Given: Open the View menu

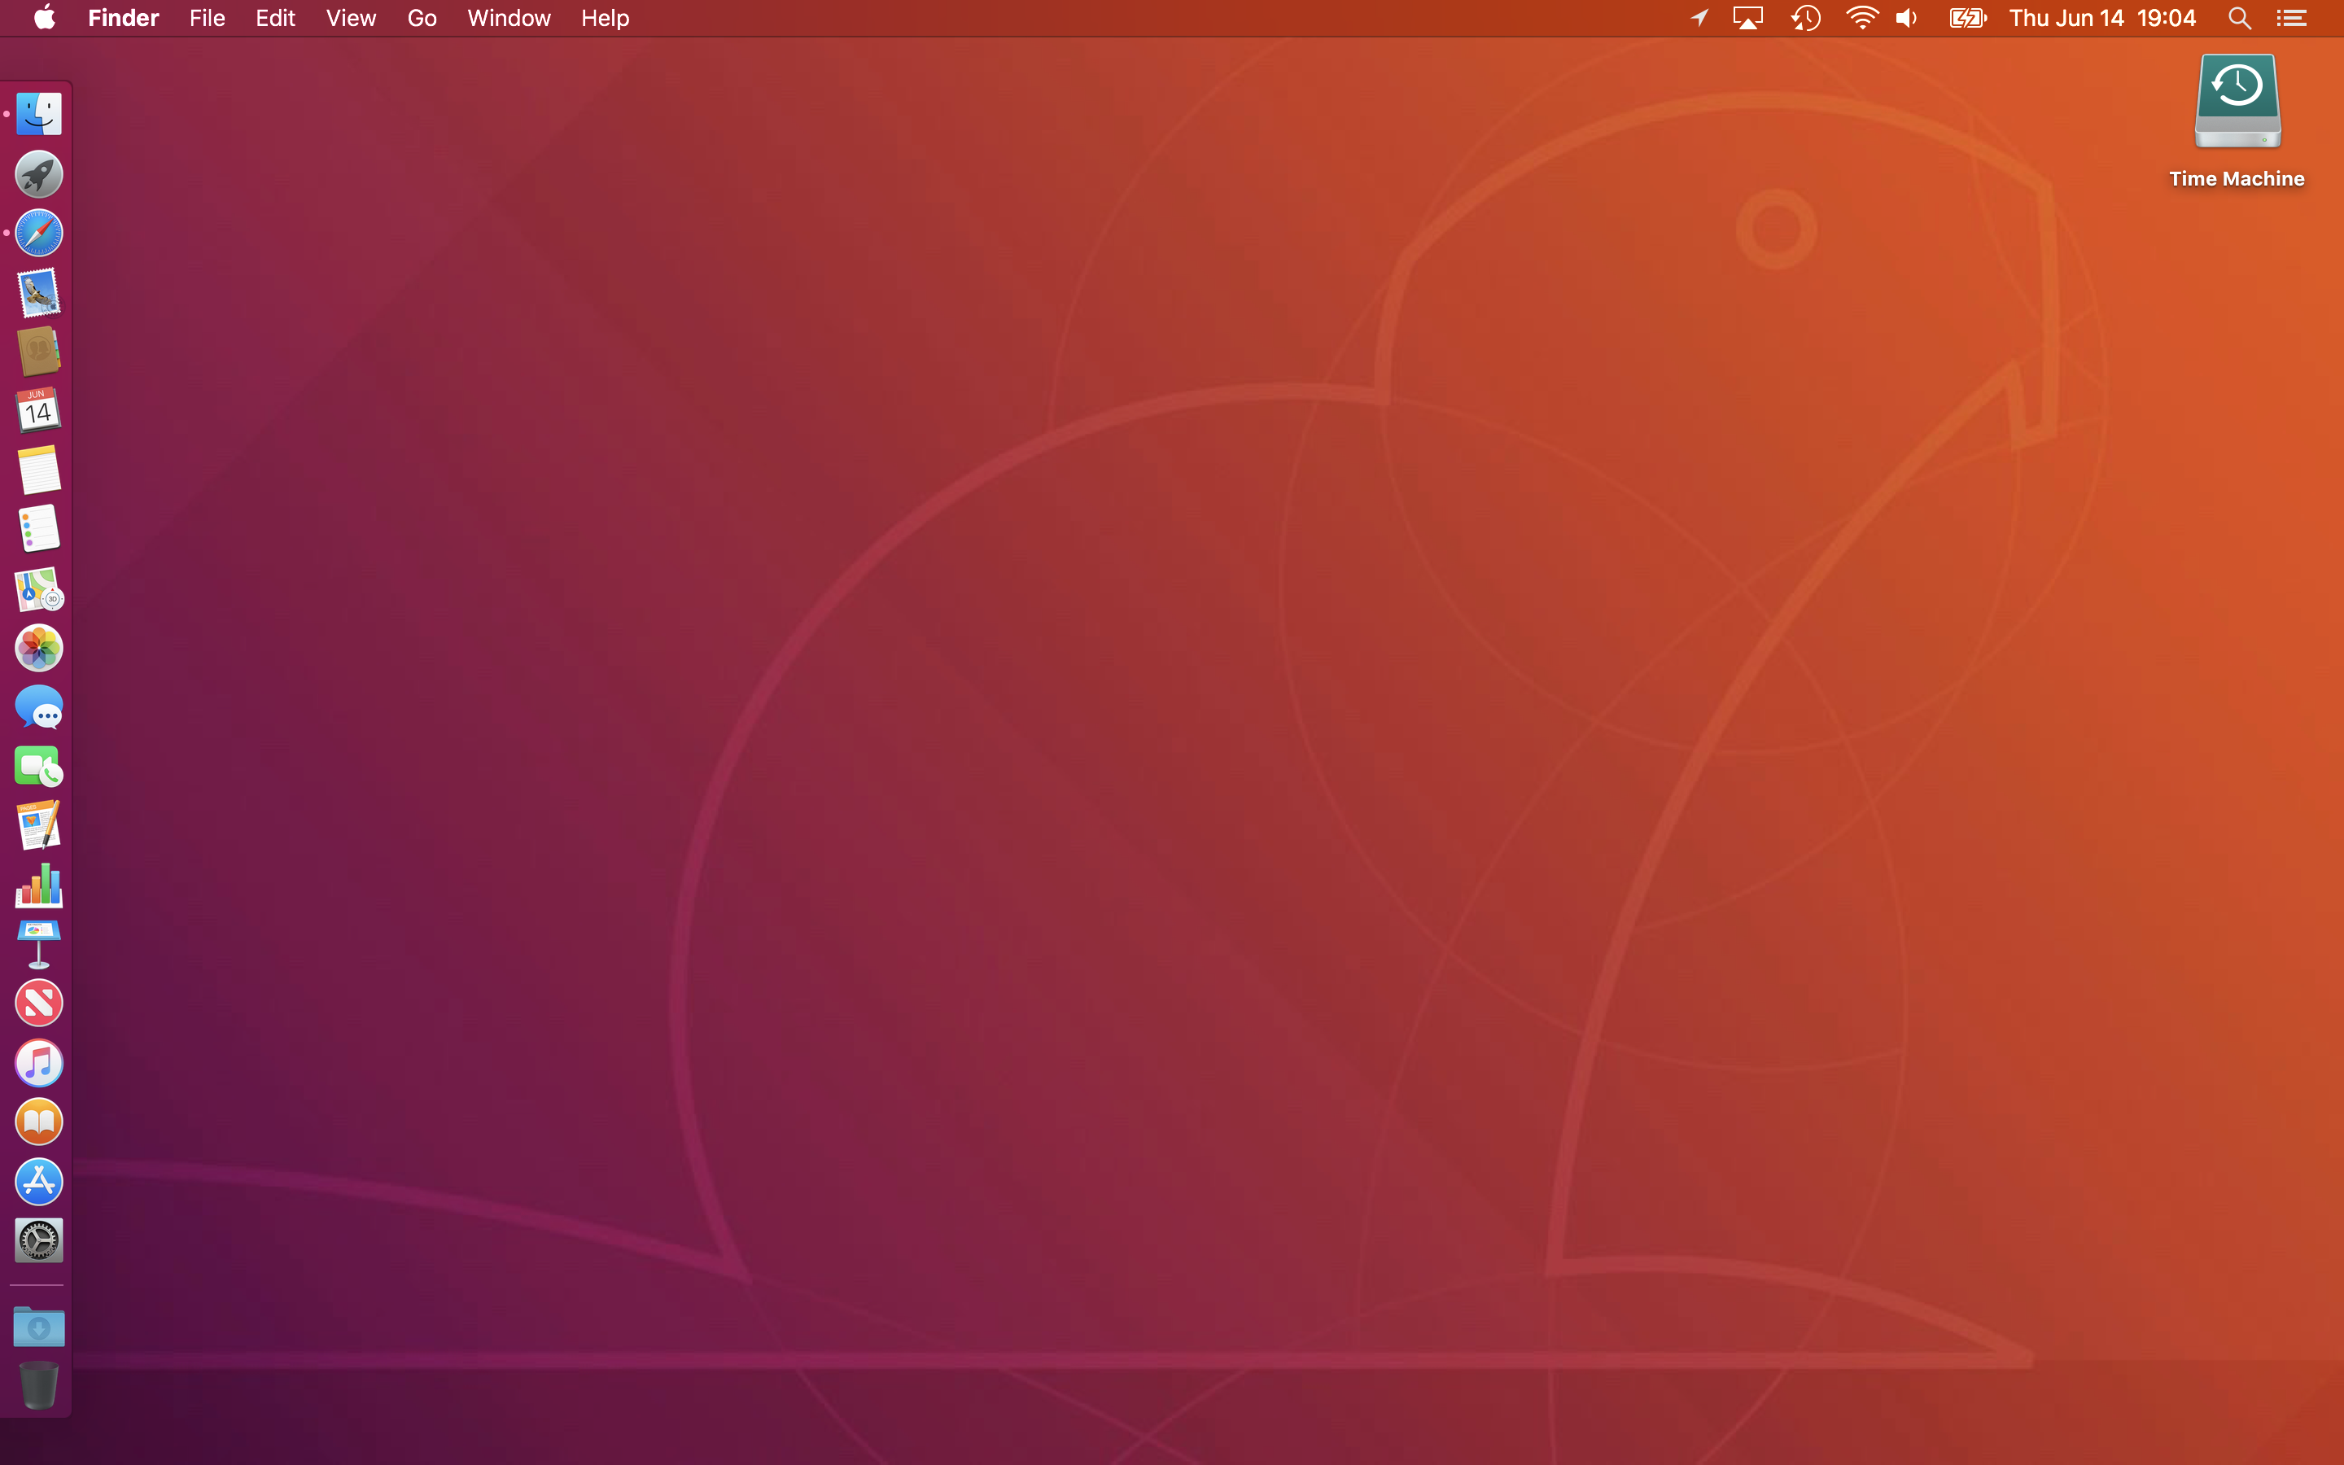Looking at the screenshot, I should pyautogui.click(x=351, y=17).
